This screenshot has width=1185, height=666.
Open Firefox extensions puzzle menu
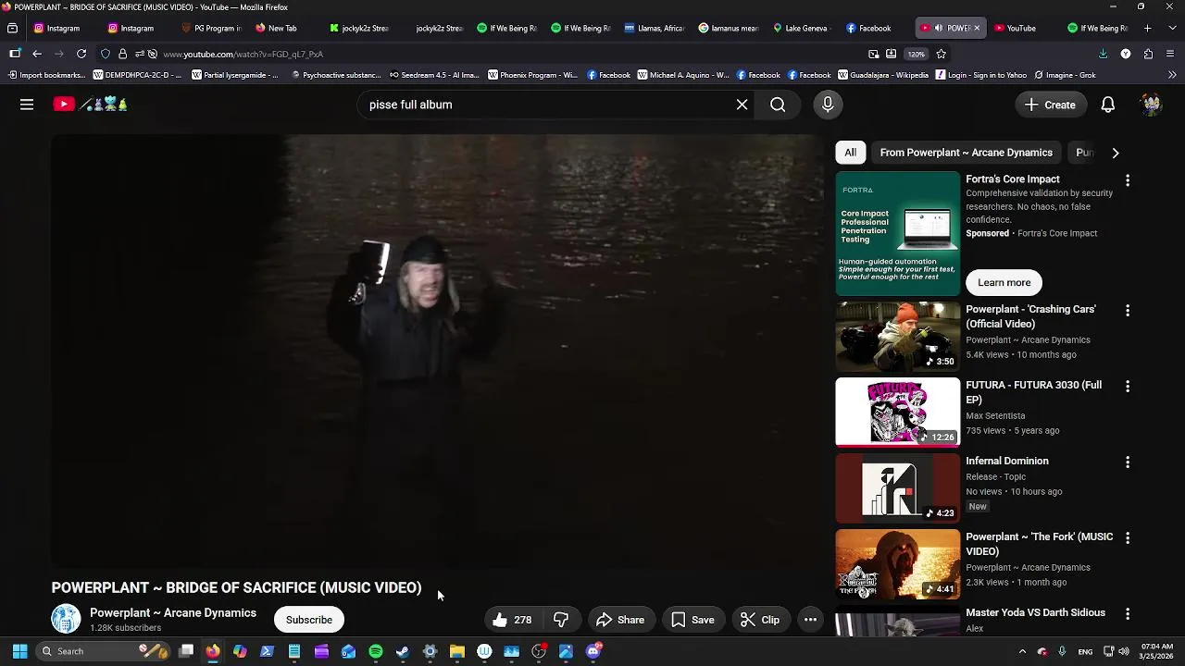pyautogui.click(x=1148, y=54)
